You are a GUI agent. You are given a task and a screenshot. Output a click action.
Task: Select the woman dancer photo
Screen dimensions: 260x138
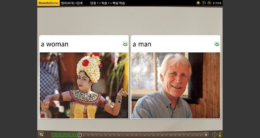click(x=84, y=85)
